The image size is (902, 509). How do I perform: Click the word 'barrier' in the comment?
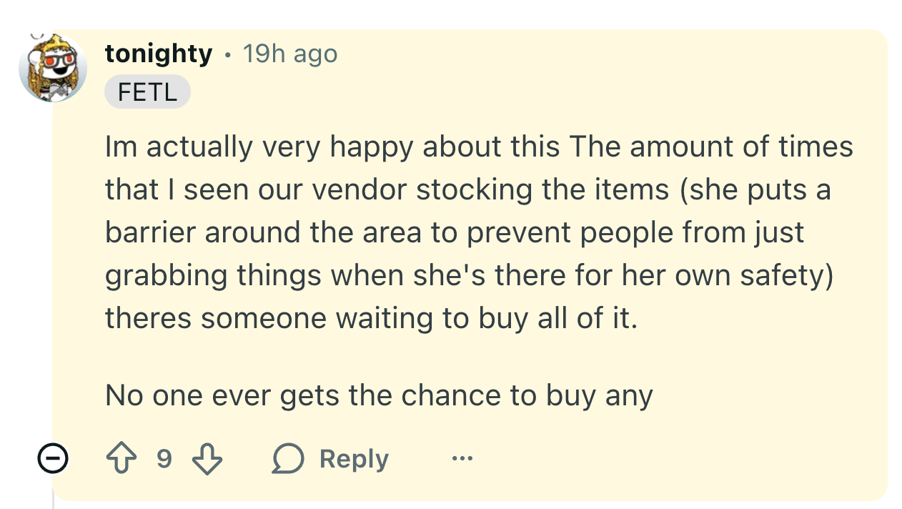[150, 233]
